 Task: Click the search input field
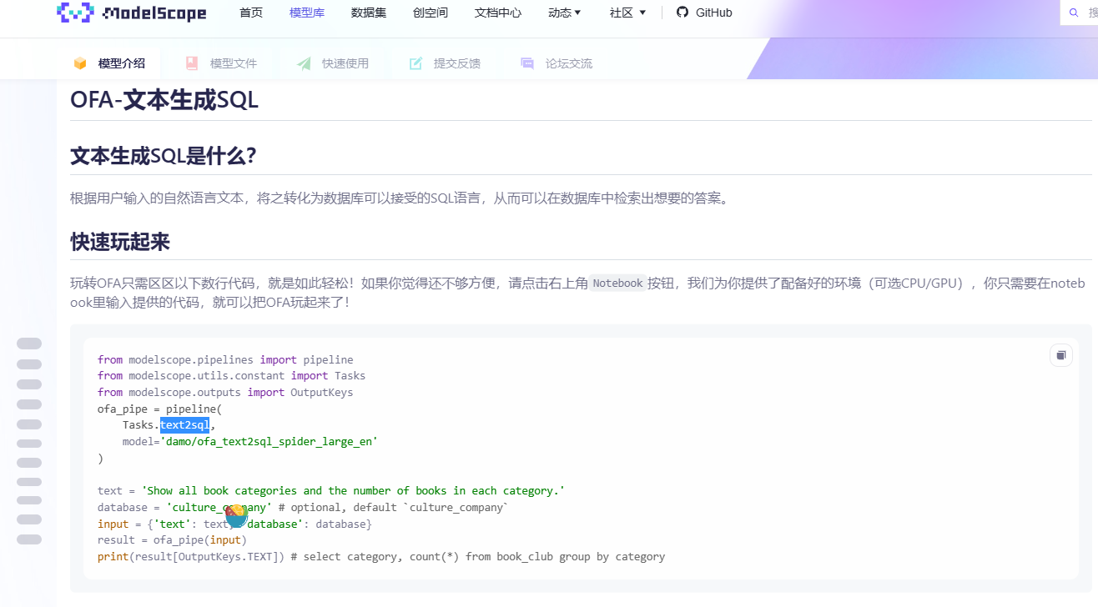pos(1079,13)
